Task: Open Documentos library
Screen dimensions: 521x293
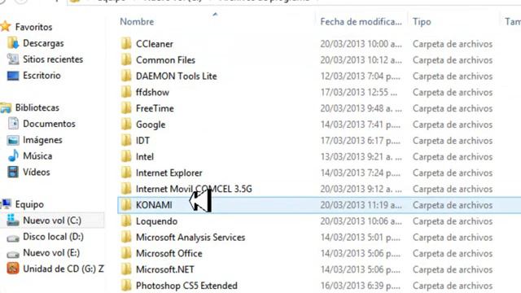Action: 49,124
